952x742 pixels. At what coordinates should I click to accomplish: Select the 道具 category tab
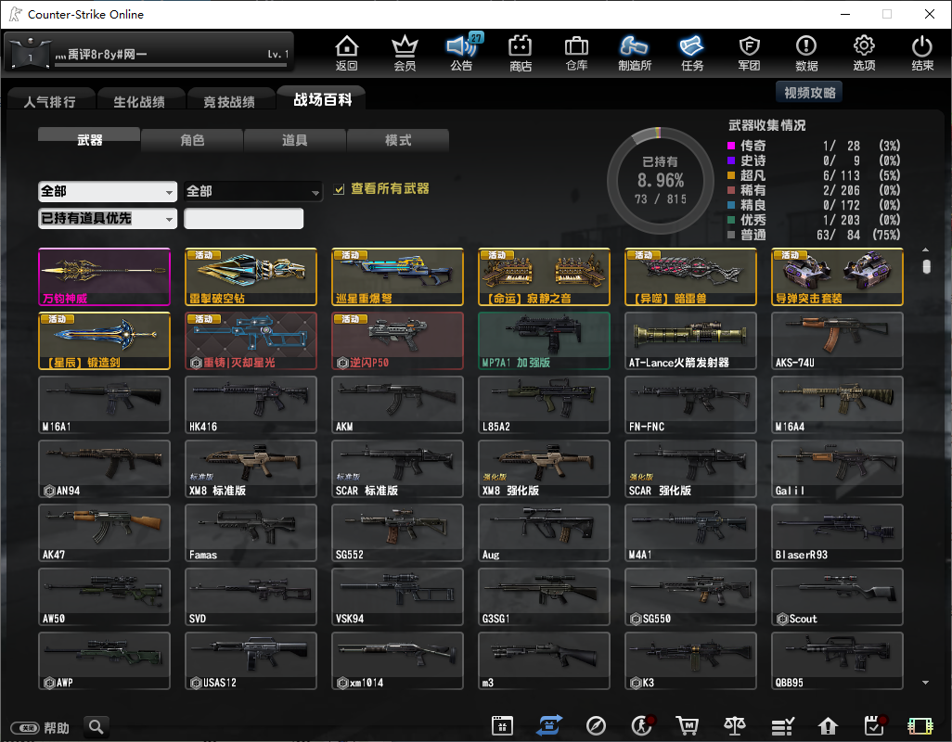(x=294, y=140)
